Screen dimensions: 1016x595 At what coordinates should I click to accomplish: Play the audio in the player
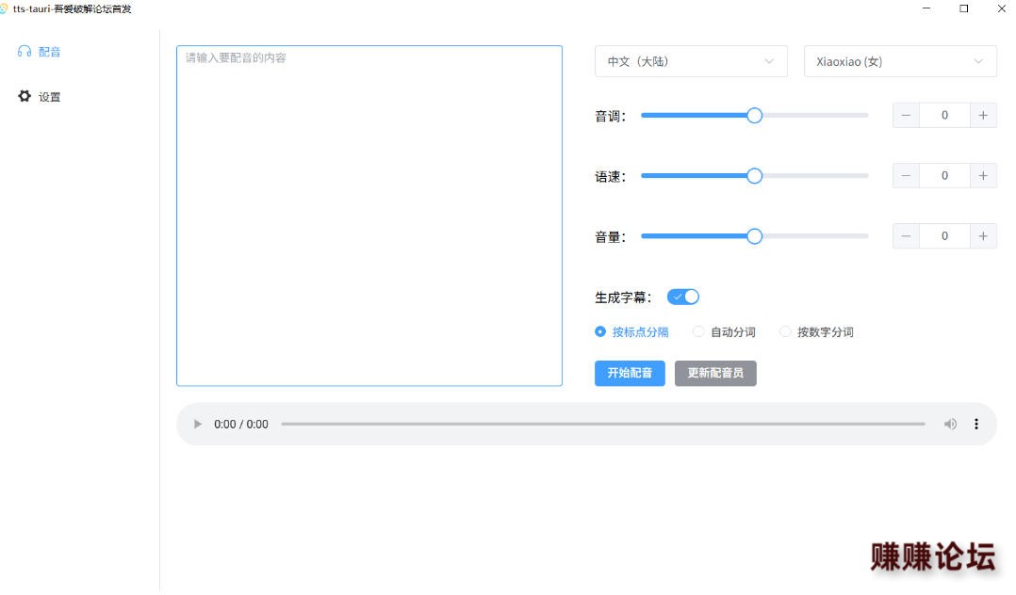pos(198,425)
